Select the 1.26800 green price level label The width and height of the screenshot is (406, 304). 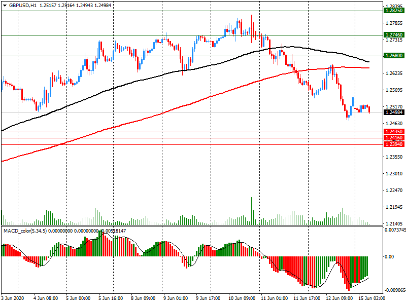point(394,56)
